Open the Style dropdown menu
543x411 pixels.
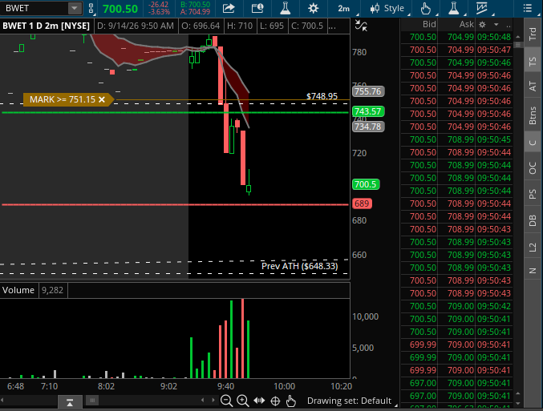point(387,8)
